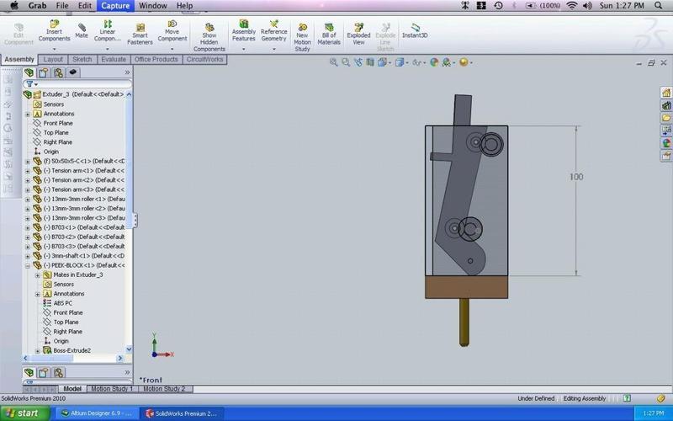Activate the Exploded View tool
Image resolution: width=673 pixels, height=421 pixels.
coord(359,30)
